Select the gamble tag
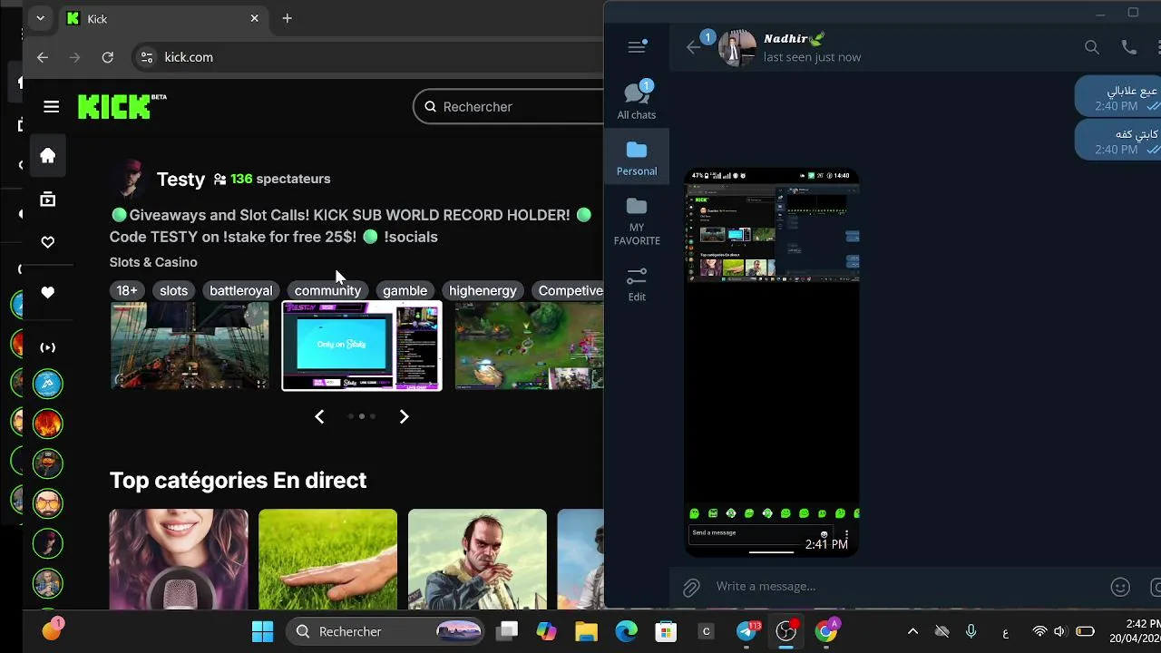The width and height of the screenshot is (1161, 653). pos(405,290)
